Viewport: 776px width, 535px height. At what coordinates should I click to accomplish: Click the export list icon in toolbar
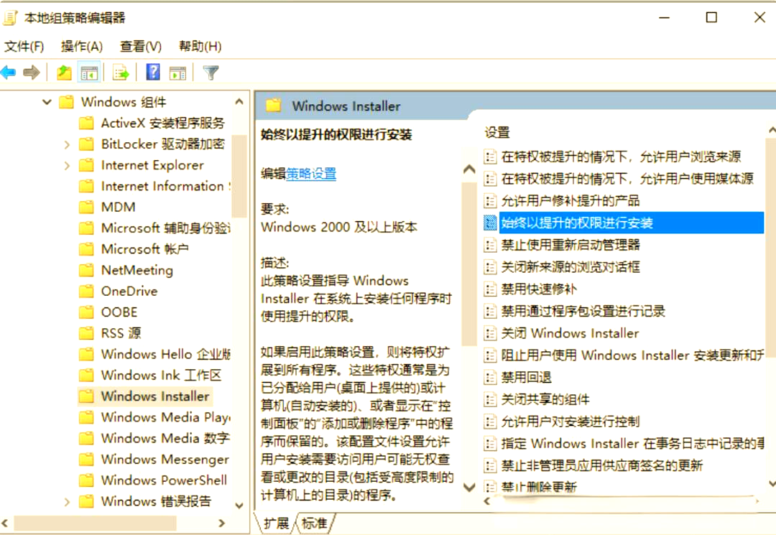120,72
